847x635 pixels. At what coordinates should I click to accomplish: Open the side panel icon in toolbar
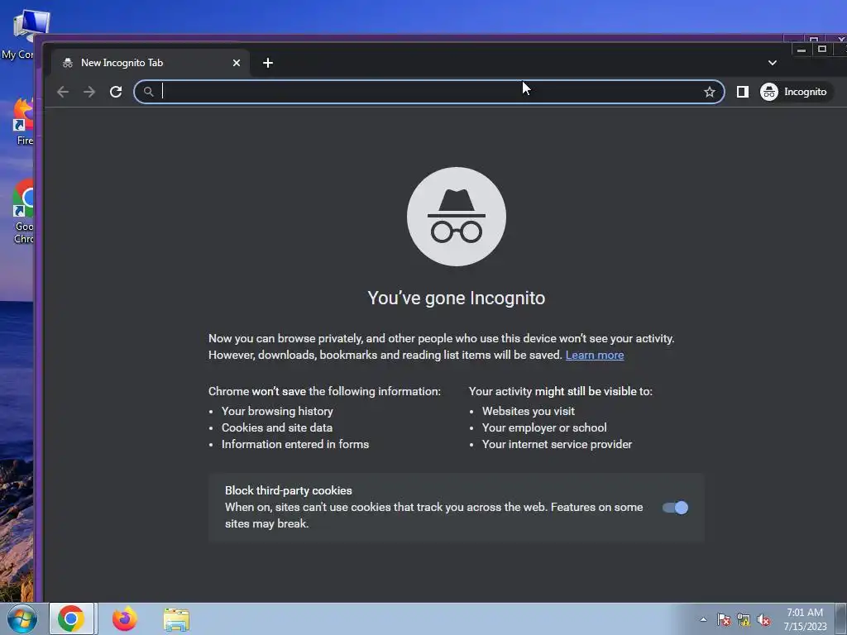click(742, 92)
